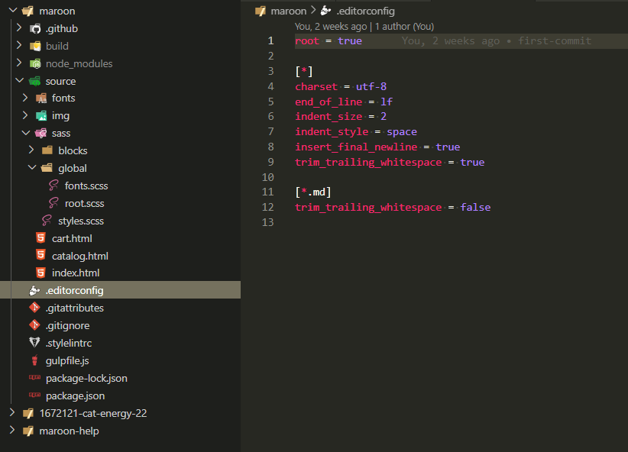
Task: Click the git icon beside .gitattributes
Action: (x=35, y=308)
